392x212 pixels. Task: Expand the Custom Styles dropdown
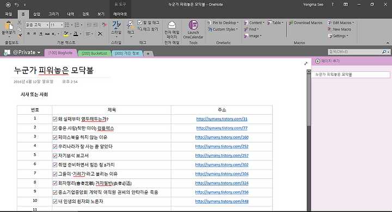[237, 29]
